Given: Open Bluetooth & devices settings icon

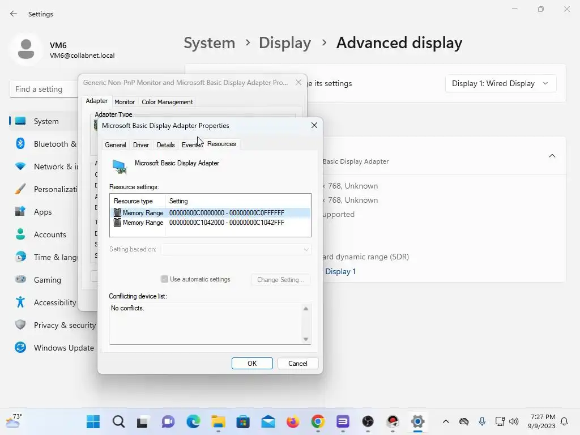Looking at the screenshot, I should tap(20, 143).
